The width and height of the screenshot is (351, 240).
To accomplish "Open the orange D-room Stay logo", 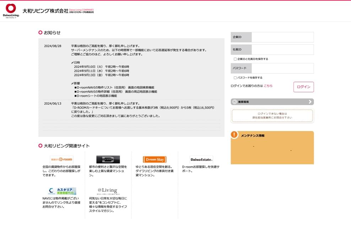I will [x=155, y=159].
